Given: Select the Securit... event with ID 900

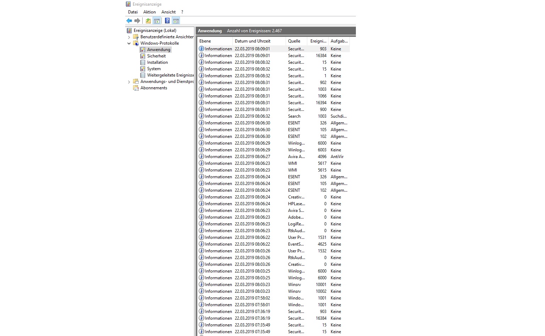Looking at the screenshot, I should pyautogui.click(x=274, y=109).
